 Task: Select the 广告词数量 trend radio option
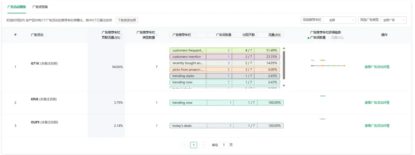(x=317, y=38)
